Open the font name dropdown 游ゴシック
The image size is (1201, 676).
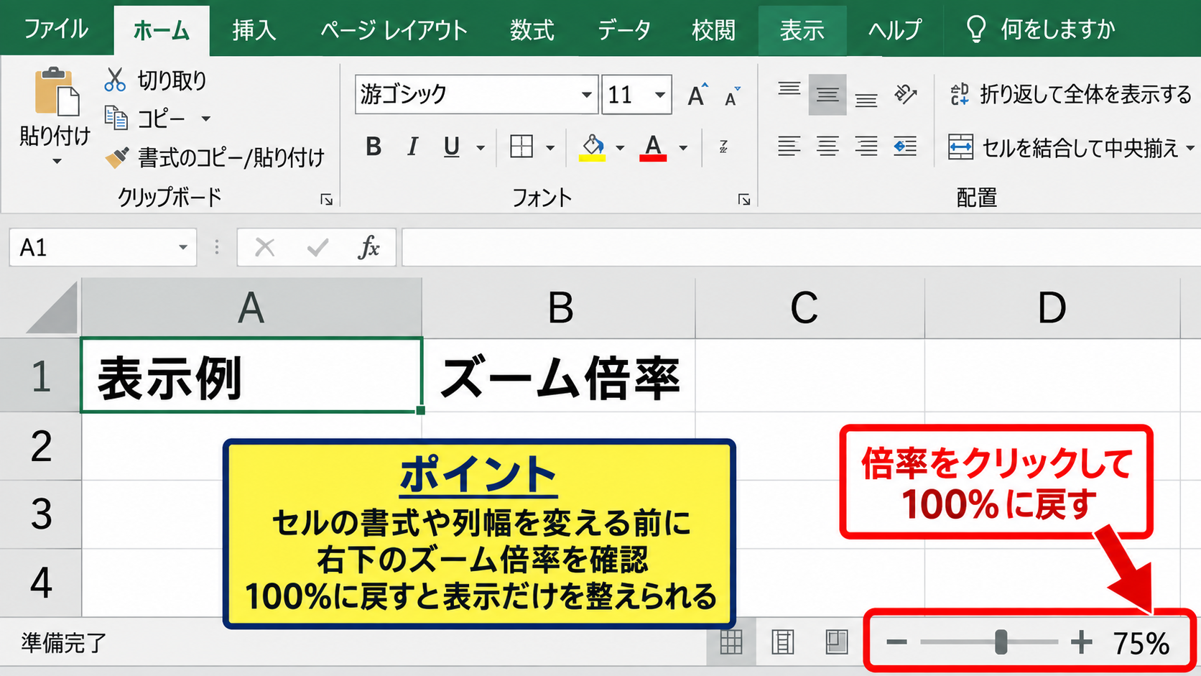pos(587,95)
